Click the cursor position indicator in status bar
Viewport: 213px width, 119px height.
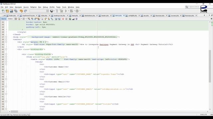[203, 115]
